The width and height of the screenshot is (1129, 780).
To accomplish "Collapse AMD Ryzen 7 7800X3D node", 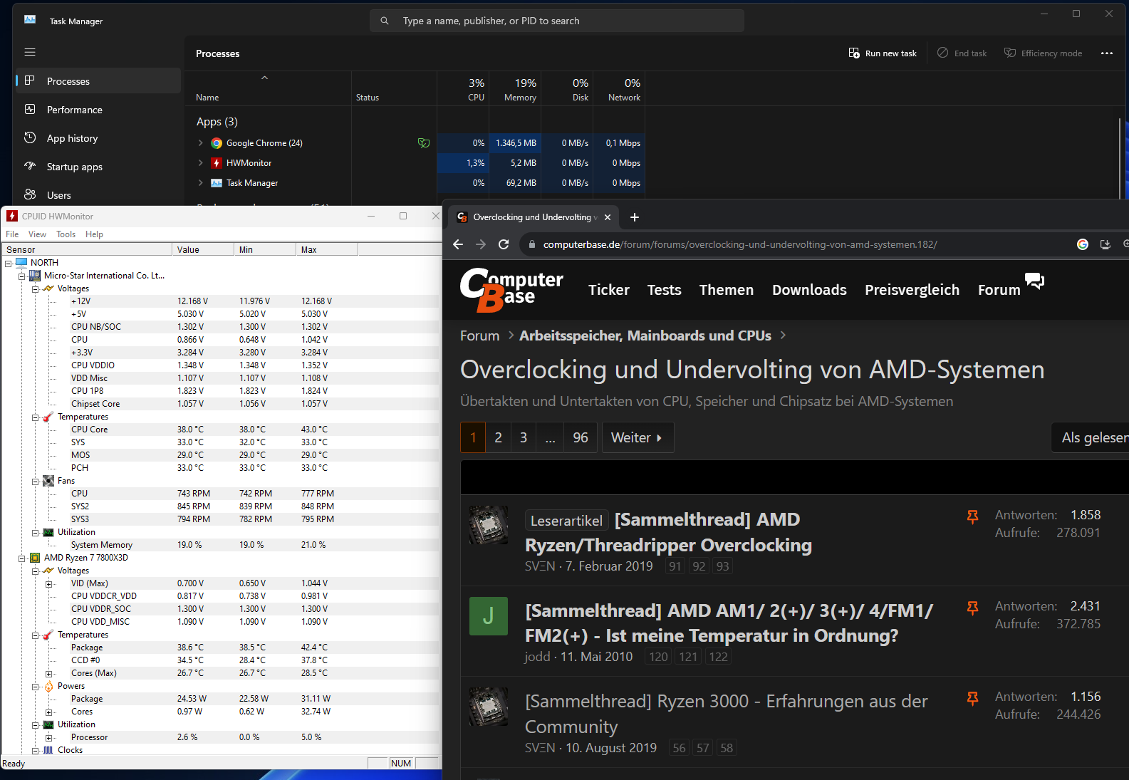I will pyautogui.click(x=21, y=558).
